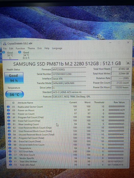Click the CrystalDiskInfo title bar icon
Screen dimensions: 134x178
5,43
